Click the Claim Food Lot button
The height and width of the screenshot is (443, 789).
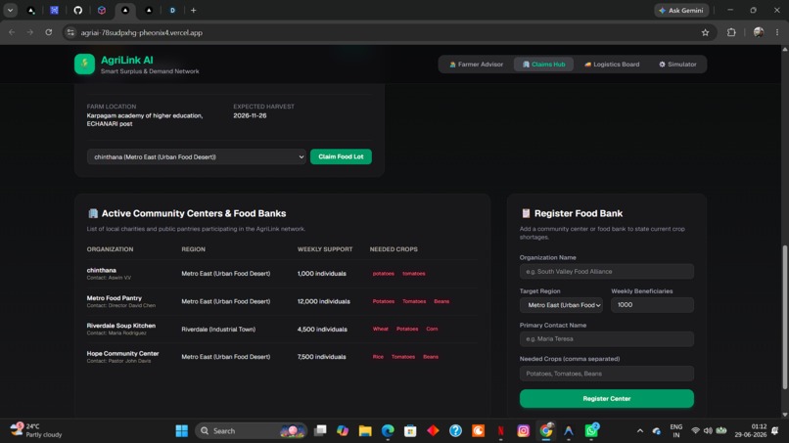click(x=341, y=156)
